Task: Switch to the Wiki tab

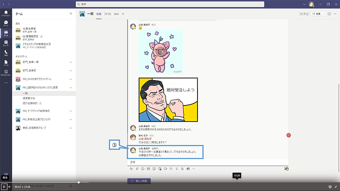Action: [x=116, y=14]
